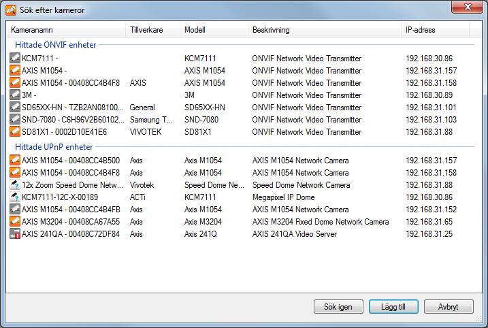Viewport: 488px width, 328px height.
Task: Select 12x Zoom Speed Dome Netw... row name
Action: click(x=73, y=185)
